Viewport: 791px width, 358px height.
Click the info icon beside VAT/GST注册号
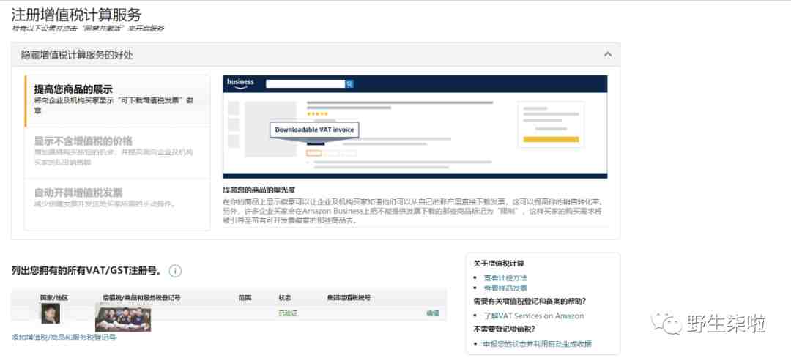coord(175,271)
